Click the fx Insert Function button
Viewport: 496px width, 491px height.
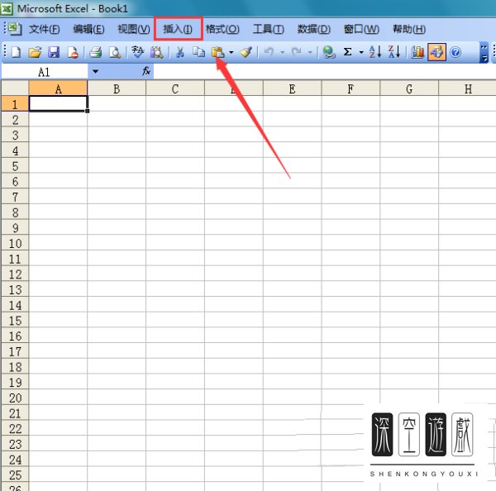[146, 72]
